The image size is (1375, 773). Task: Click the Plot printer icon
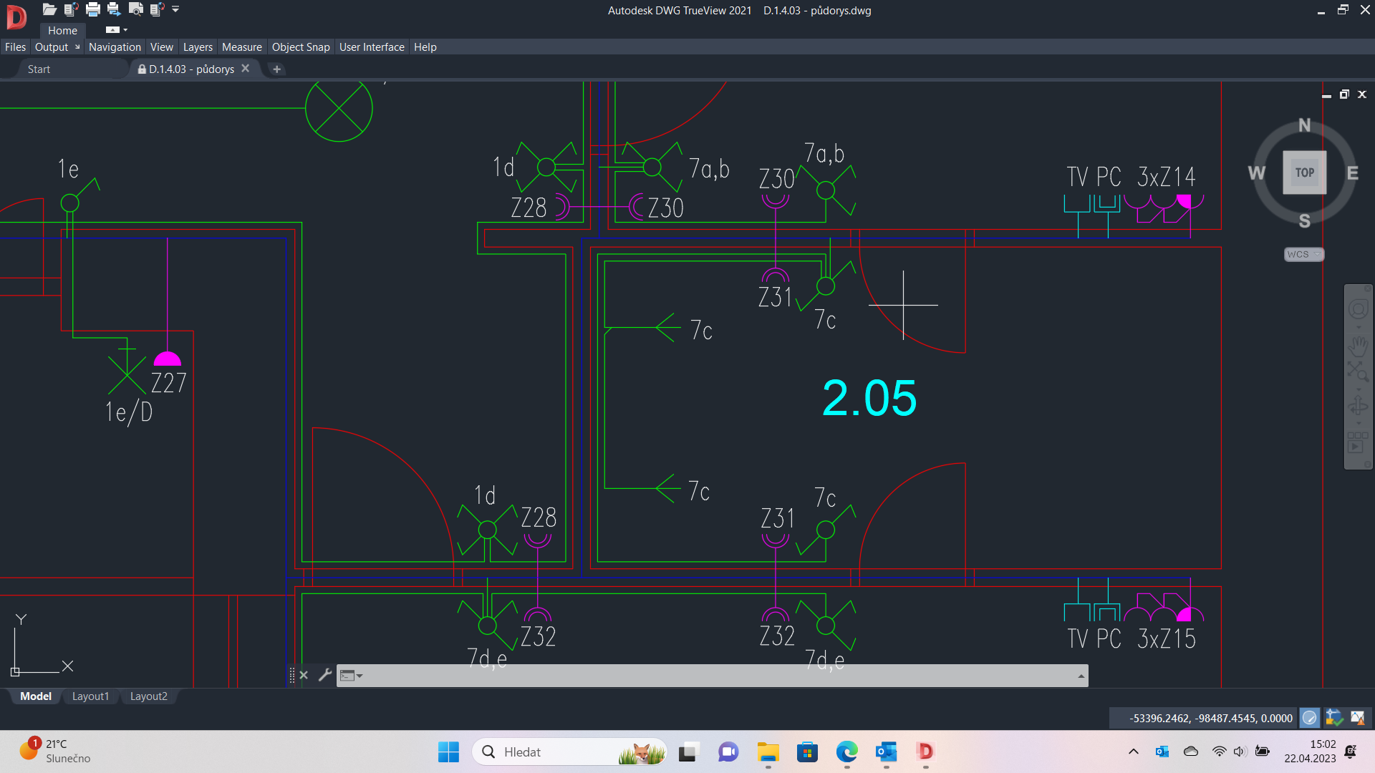click(x=93, y=9)
